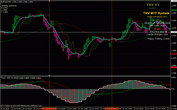Select the red vertical line handle at chart top
Viewport: 177px width, 110px height.
point(49,1)
